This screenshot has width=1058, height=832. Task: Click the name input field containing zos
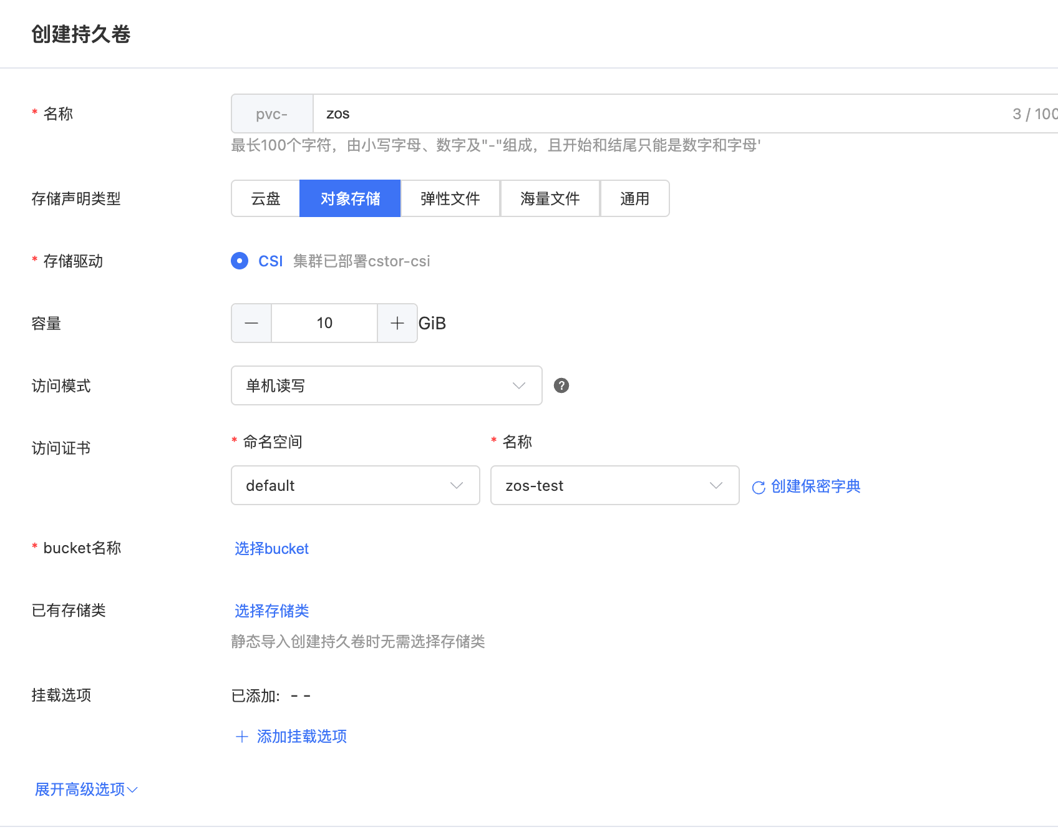point(655,114)
